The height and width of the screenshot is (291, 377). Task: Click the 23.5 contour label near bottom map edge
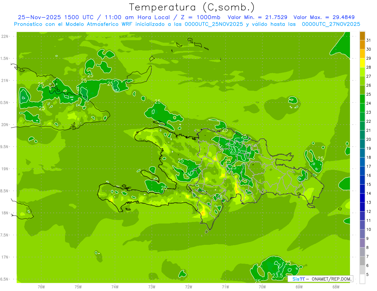click(x=277, y=276)
